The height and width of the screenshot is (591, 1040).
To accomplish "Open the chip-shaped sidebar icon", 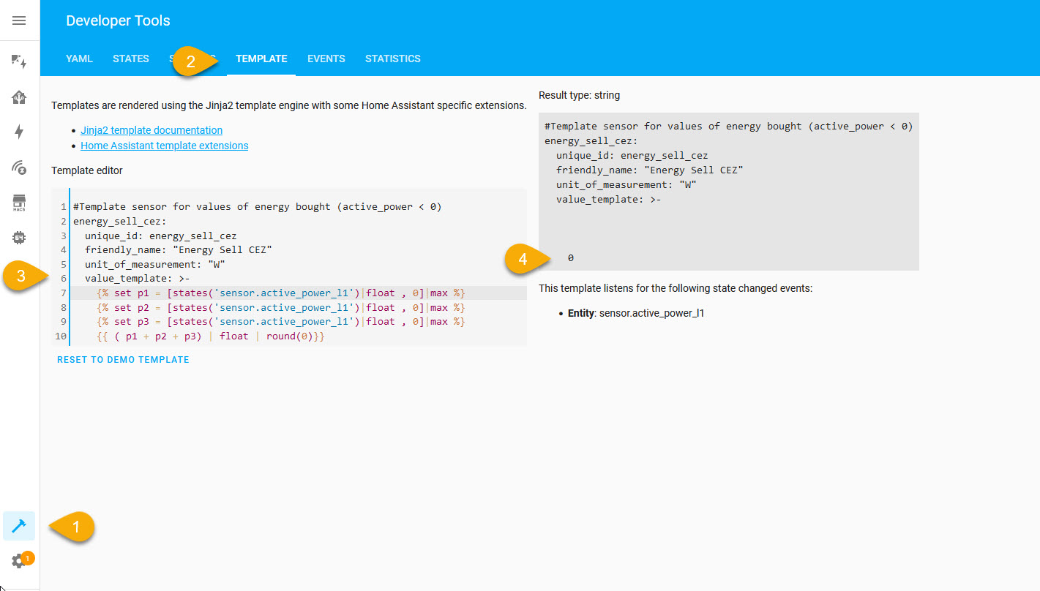I will (19, 237).
